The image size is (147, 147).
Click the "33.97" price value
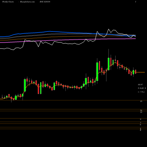140,85
